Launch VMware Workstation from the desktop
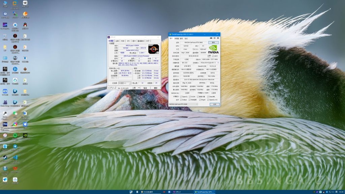 pyautogui.click(x=14, y=3)
